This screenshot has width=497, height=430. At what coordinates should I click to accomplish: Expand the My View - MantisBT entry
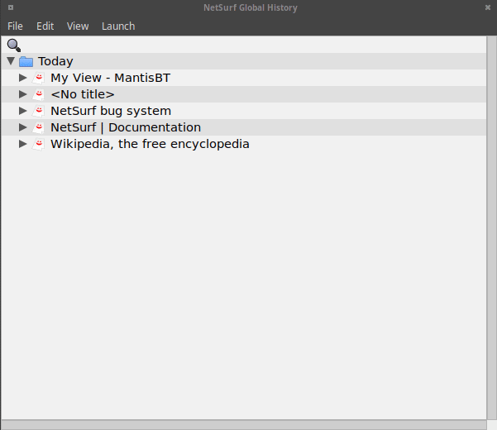pos(23,78)
